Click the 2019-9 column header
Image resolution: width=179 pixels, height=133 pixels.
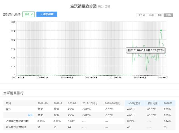58,103
